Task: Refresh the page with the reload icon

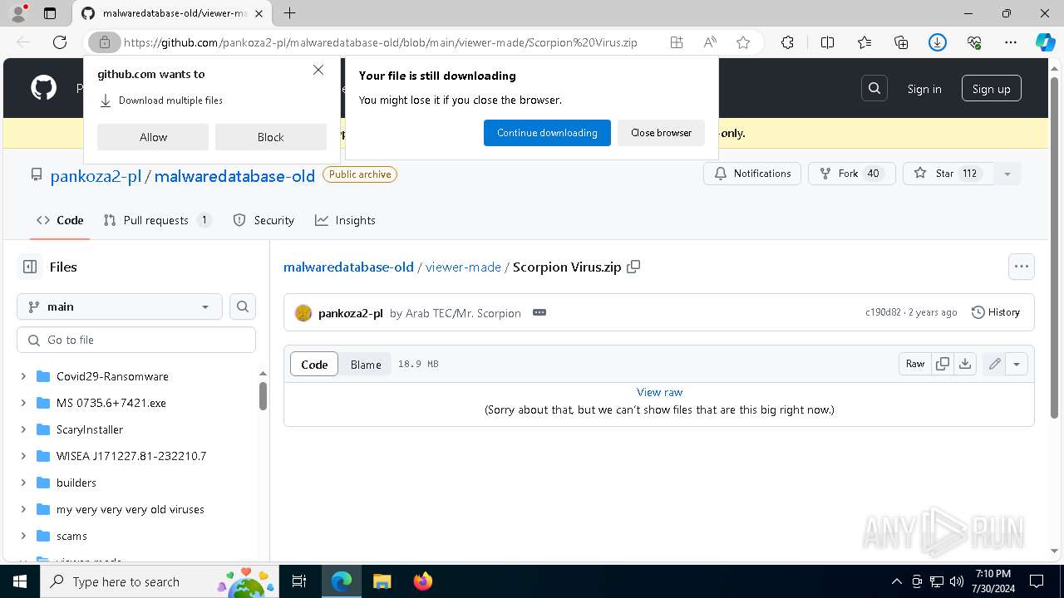Action: point(60,42)
